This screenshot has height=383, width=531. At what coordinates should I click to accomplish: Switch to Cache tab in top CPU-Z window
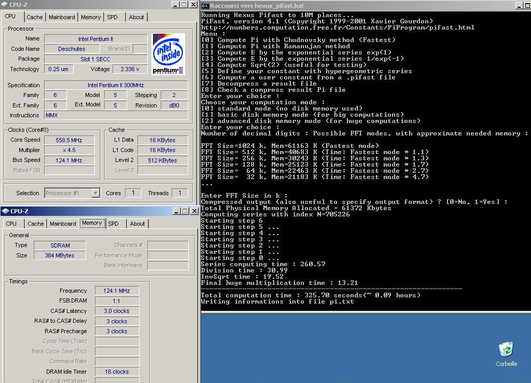click(x=35, y=17)
